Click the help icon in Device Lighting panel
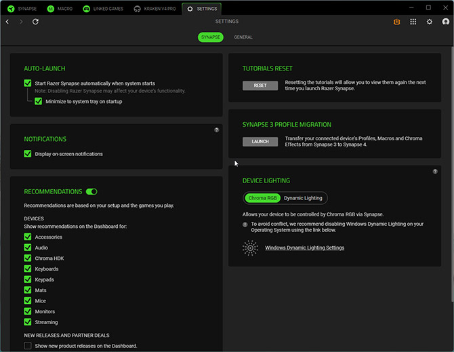454x352 pixels. point(435,172)
